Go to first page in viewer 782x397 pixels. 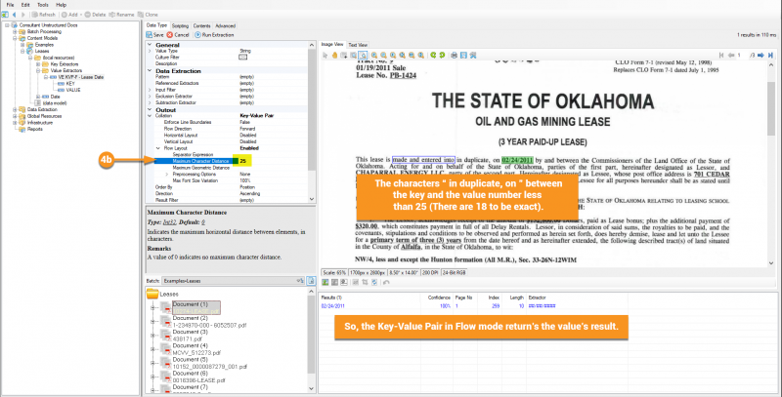(721, 56)
